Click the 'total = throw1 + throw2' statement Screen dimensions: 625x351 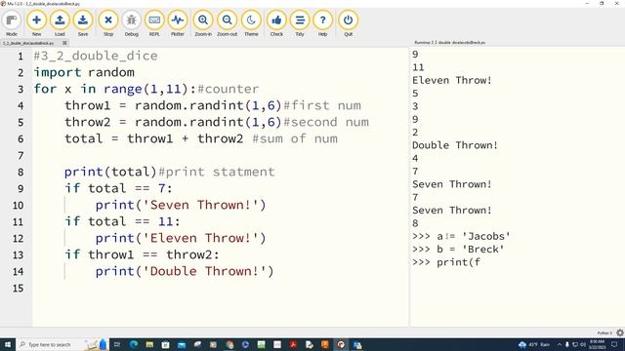pos(154,138)
